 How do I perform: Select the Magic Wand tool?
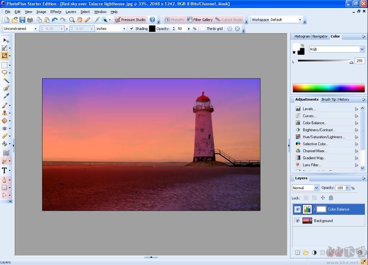[6, 80]
